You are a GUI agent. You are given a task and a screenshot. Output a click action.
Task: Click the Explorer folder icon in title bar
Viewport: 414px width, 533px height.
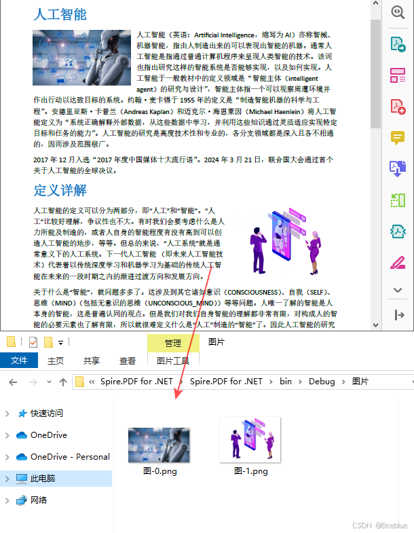(12, 342)
